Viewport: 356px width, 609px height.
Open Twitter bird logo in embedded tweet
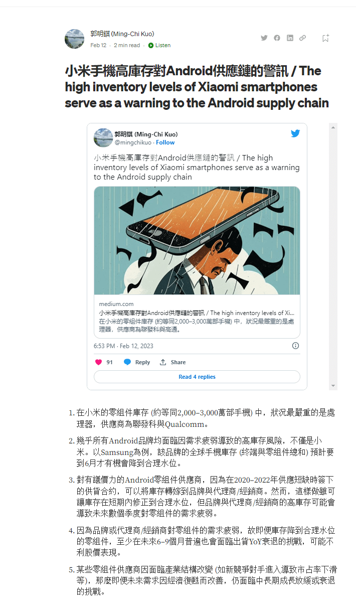295,133
